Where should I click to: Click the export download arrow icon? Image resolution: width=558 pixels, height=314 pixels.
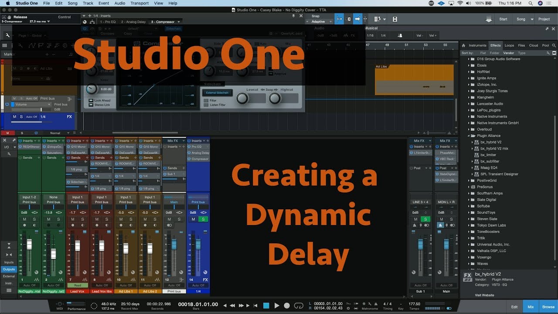point(489,19)
